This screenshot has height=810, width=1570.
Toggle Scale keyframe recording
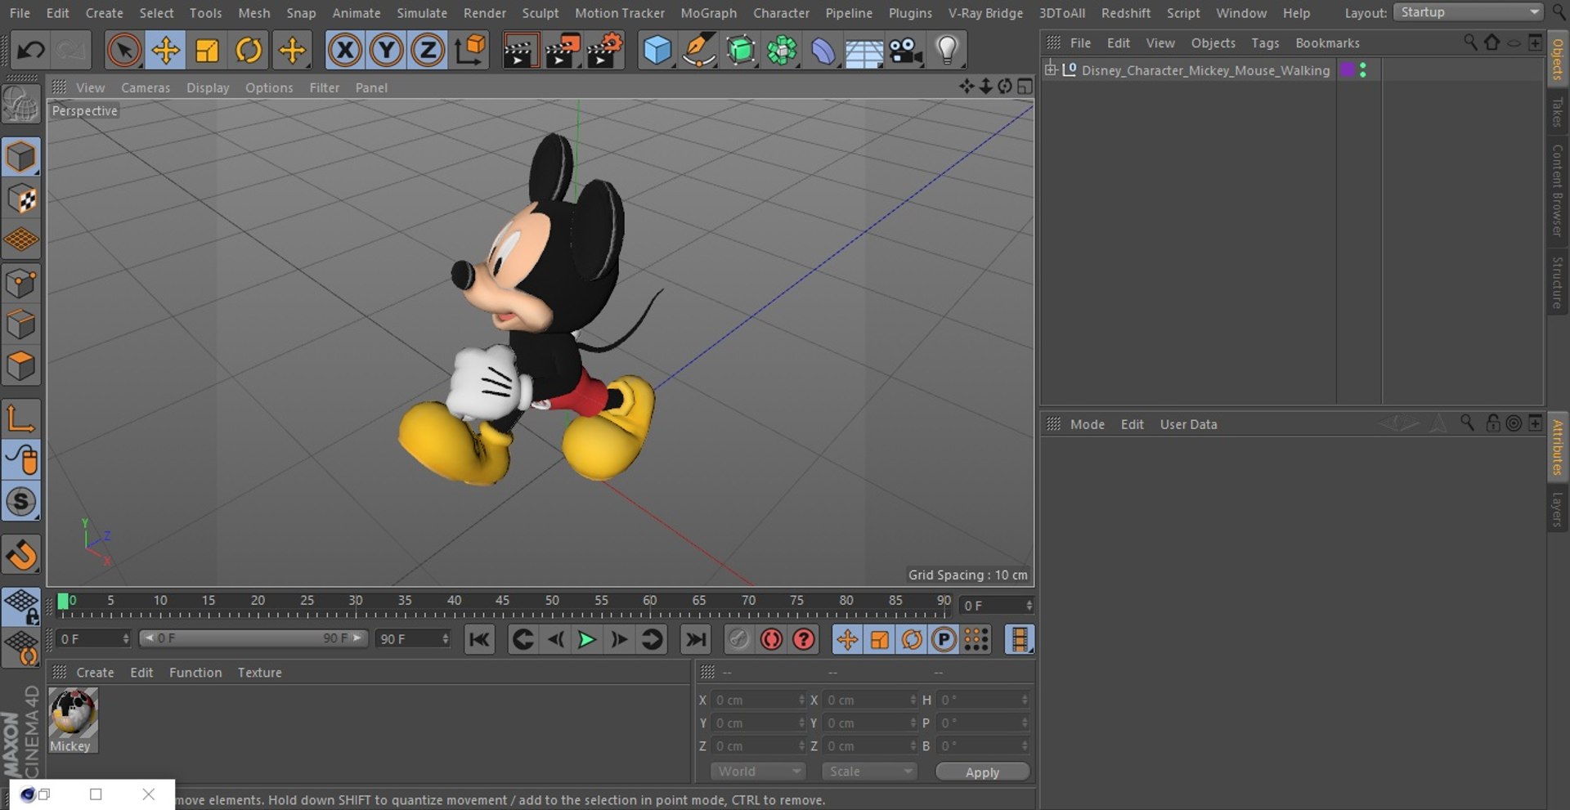point(880,639)
